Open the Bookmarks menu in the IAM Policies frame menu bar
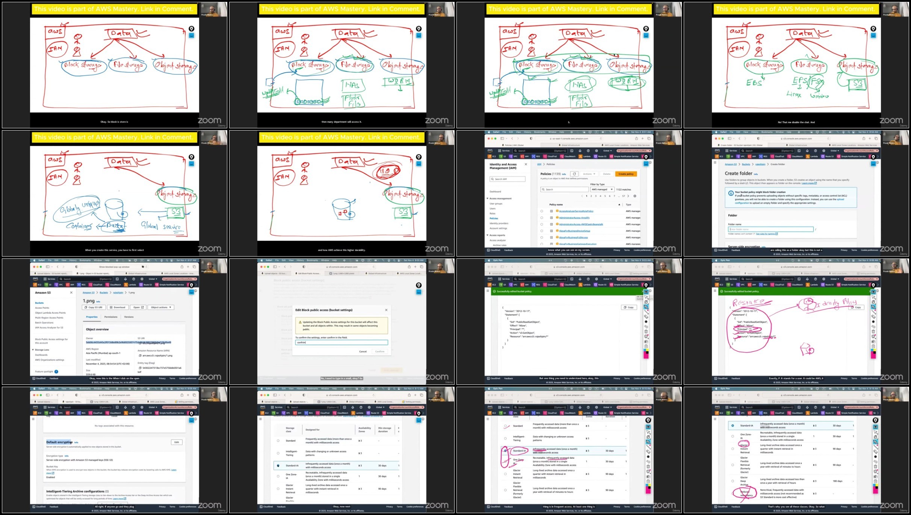This screenshot has width=911, height=515. (x=539, y=132)
